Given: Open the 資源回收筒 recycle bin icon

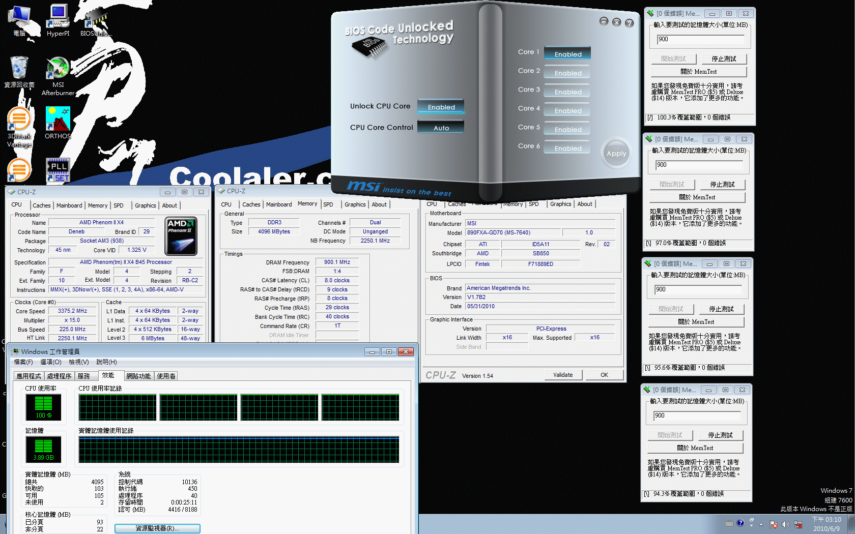Looking at the screenshot, I should (x=19, y=72).
